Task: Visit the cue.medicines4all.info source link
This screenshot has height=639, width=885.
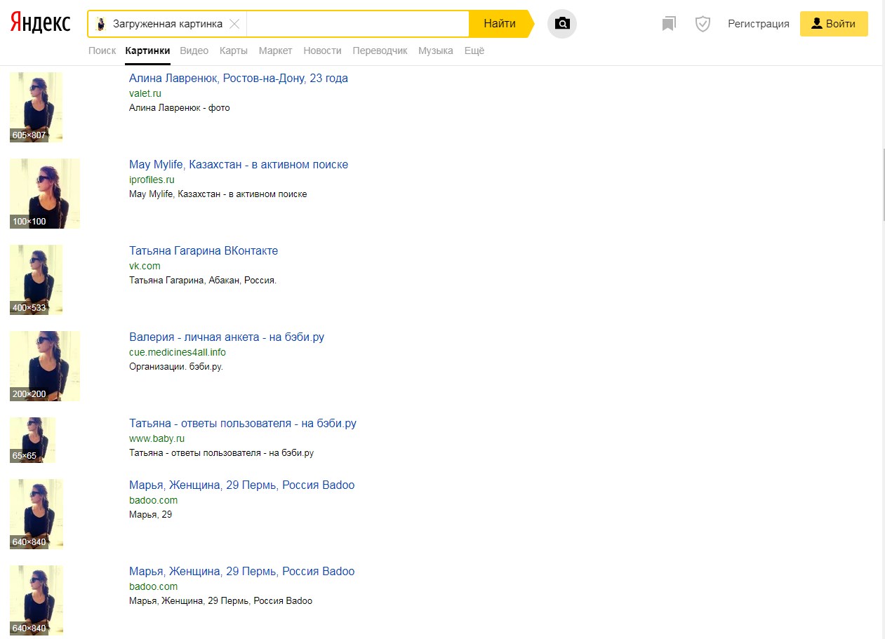Action: point(178,352)
